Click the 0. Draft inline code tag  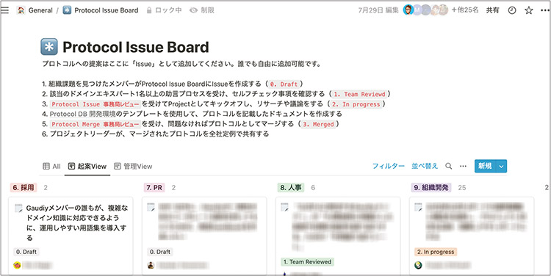click(x=284, y=84)
